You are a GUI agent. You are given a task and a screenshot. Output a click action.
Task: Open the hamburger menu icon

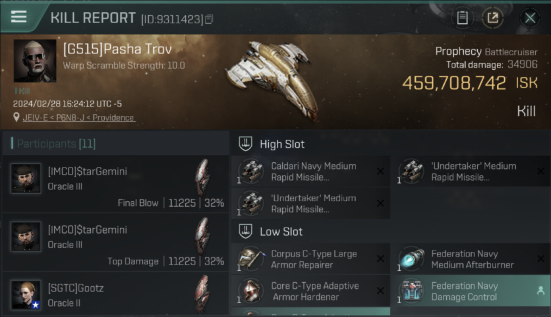point(19,17)
